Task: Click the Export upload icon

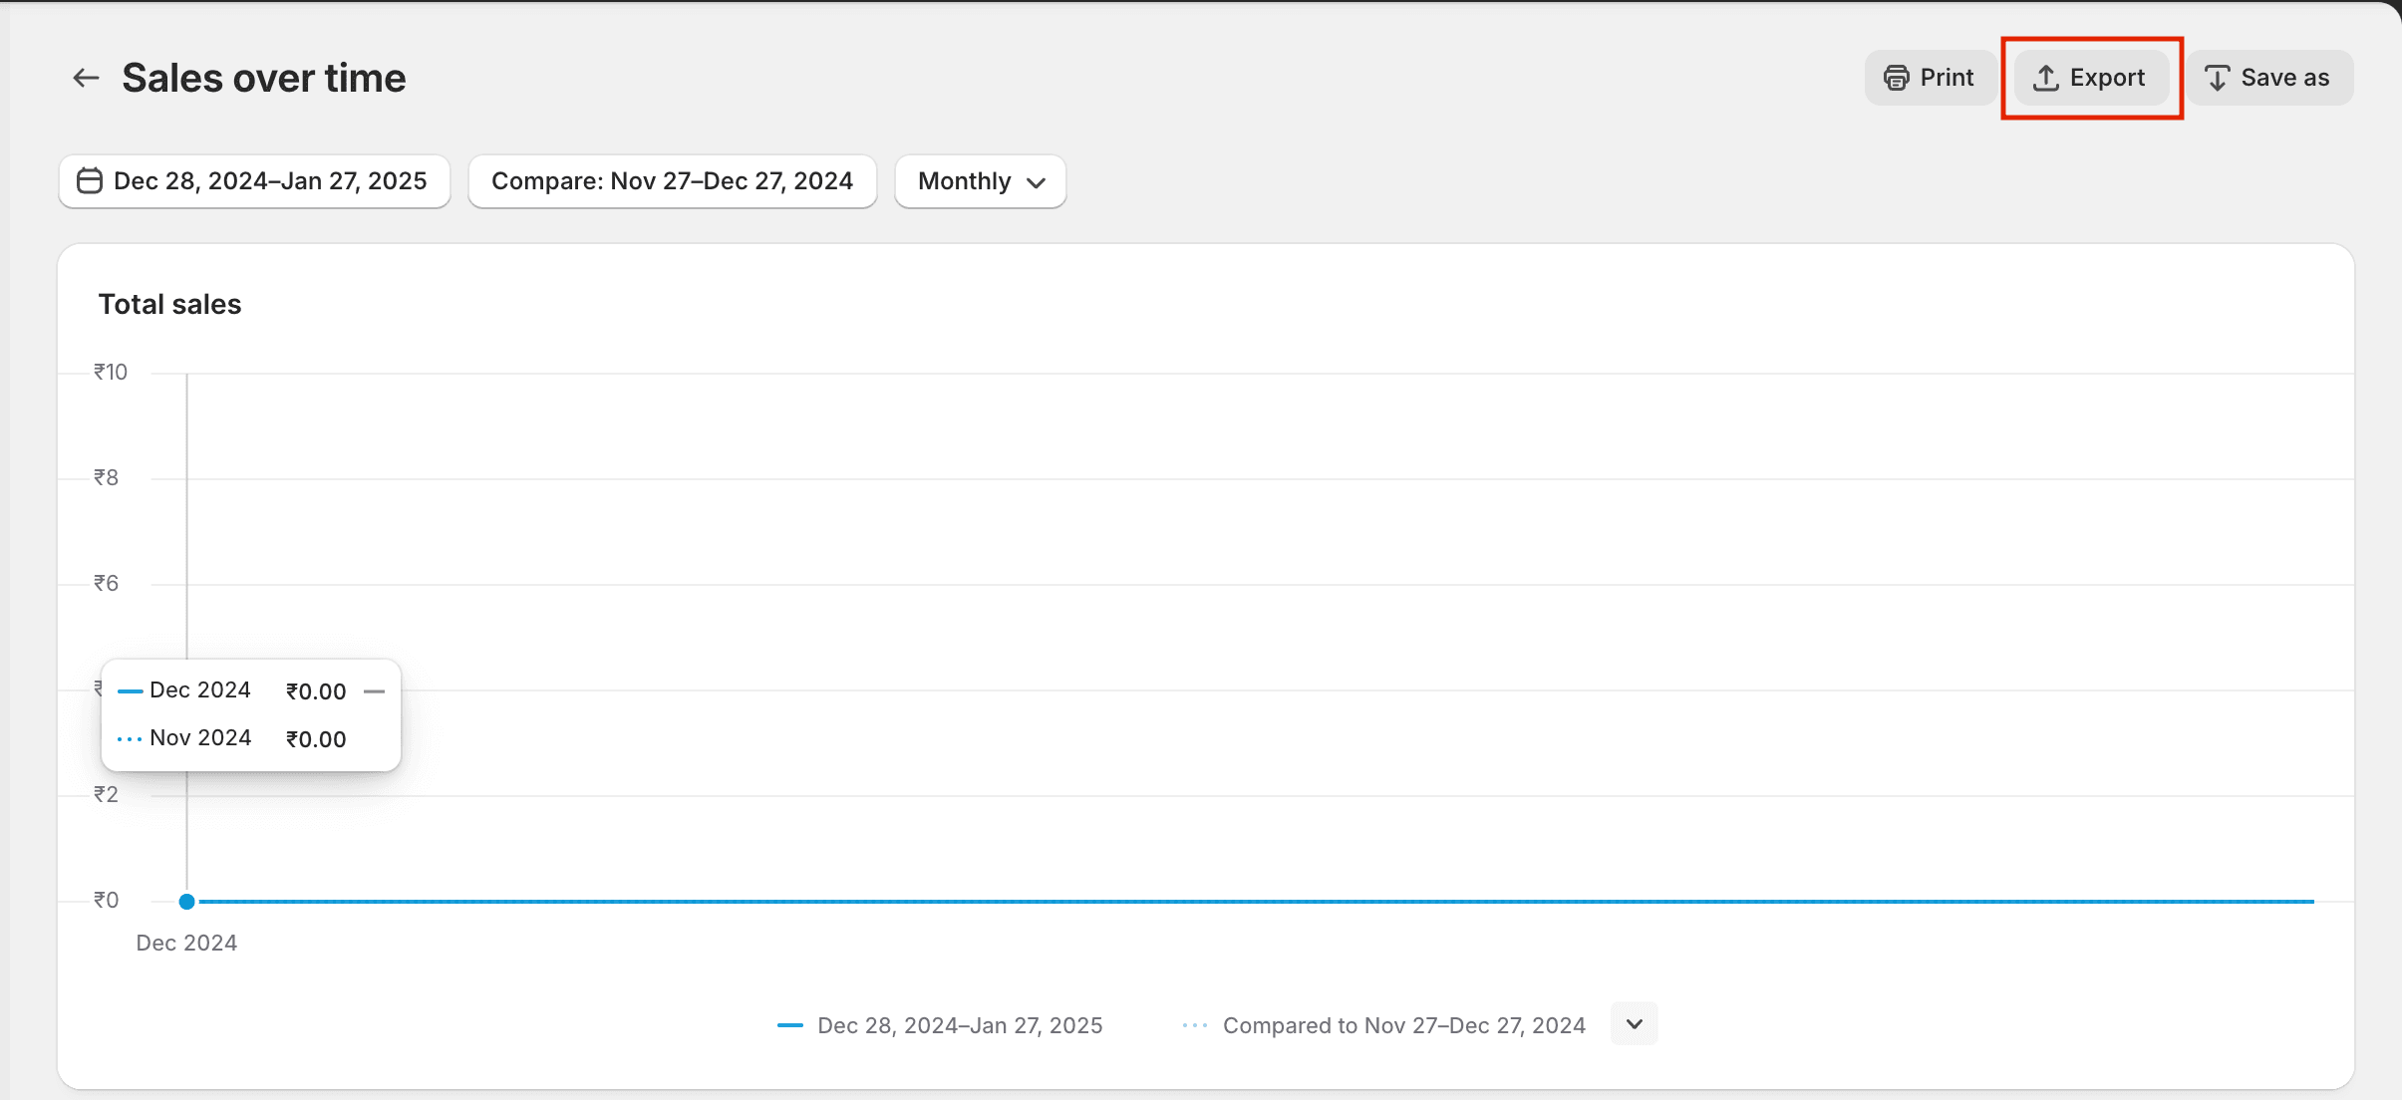Action: tap(2045, 78)
